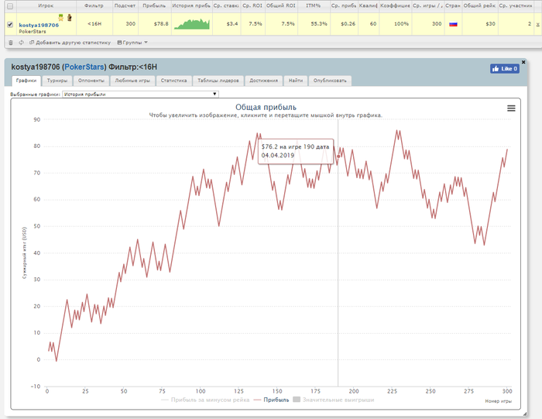Click the 55.3% ITM cell
The width and height of the screenshot is (542, 419).
(x=319, y=24)
